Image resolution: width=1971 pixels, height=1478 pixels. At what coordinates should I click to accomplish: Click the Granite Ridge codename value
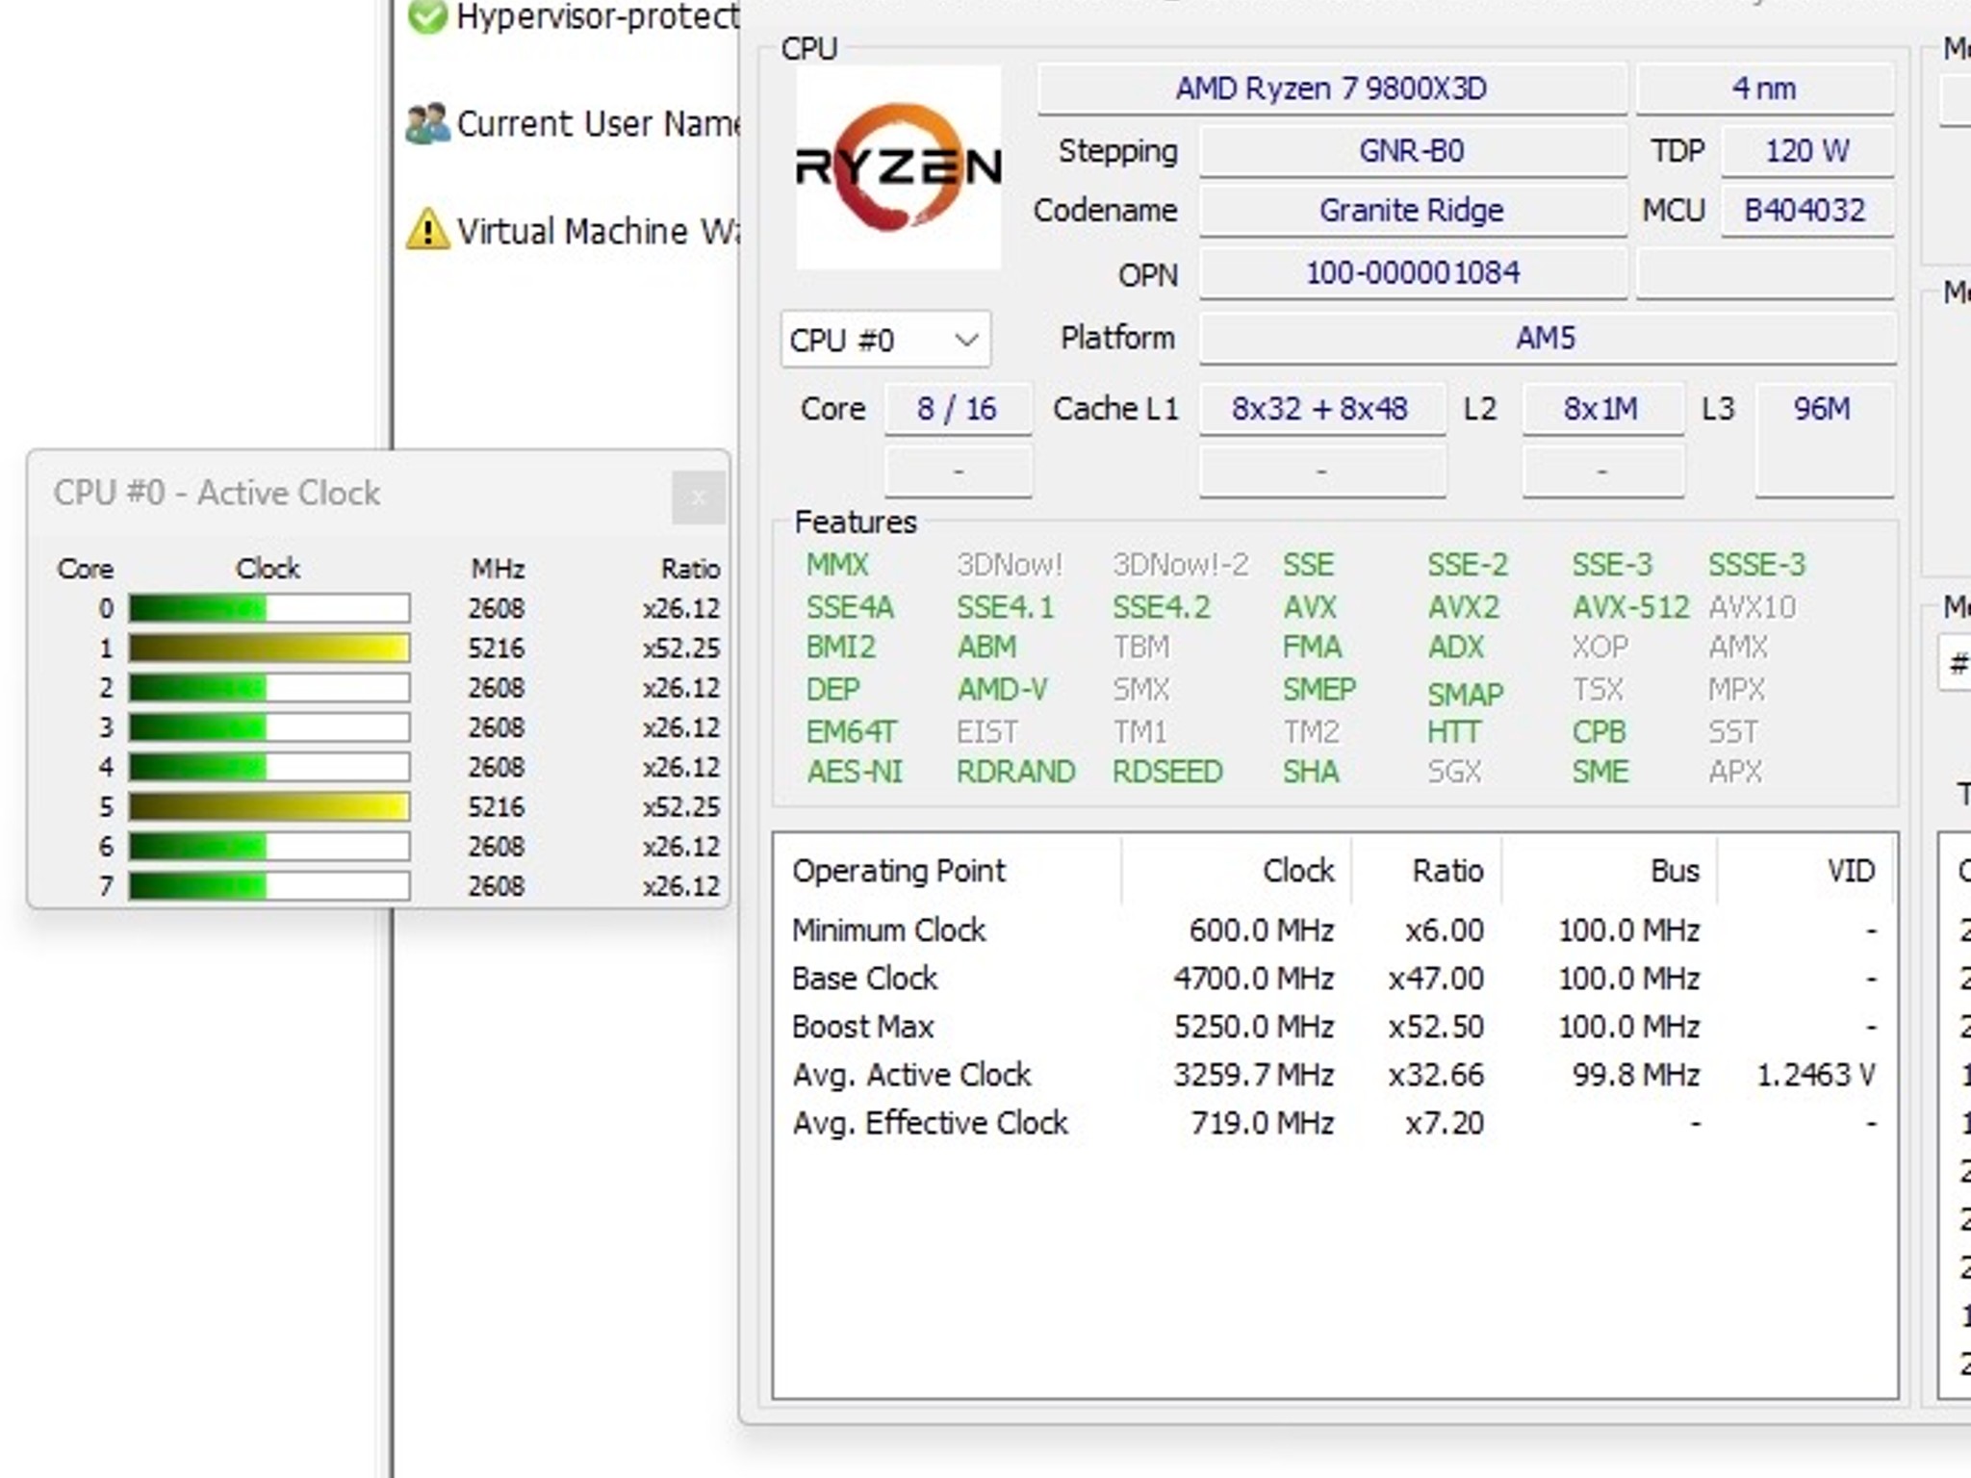[x=1412, y=211]
